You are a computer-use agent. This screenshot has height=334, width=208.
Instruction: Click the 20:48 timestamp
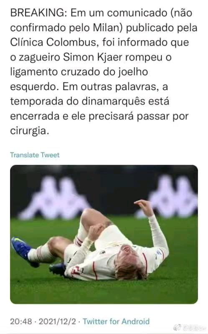(x=21, y=321)
